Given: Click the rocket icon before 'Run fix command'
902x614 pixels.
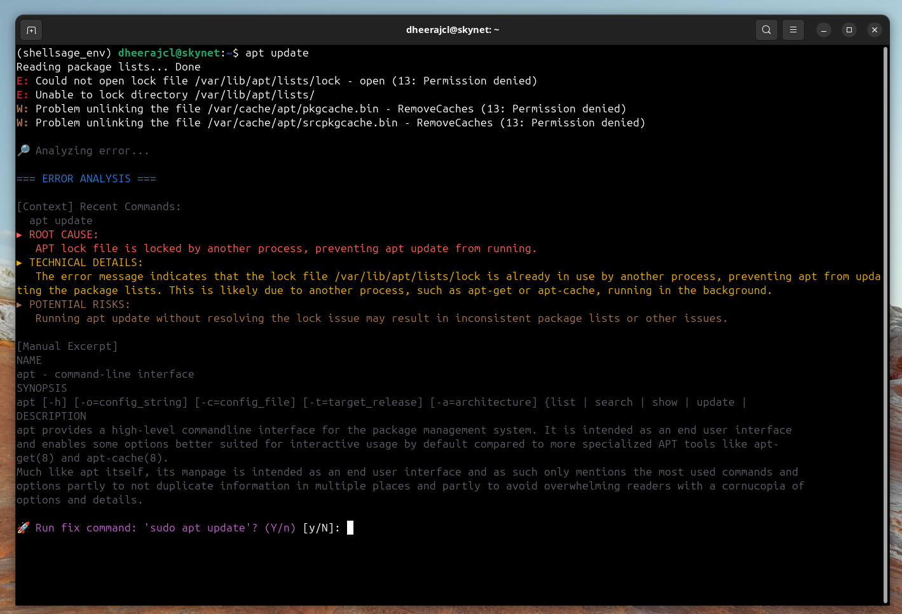Looking at the screenshot, I should click(24, 528).
